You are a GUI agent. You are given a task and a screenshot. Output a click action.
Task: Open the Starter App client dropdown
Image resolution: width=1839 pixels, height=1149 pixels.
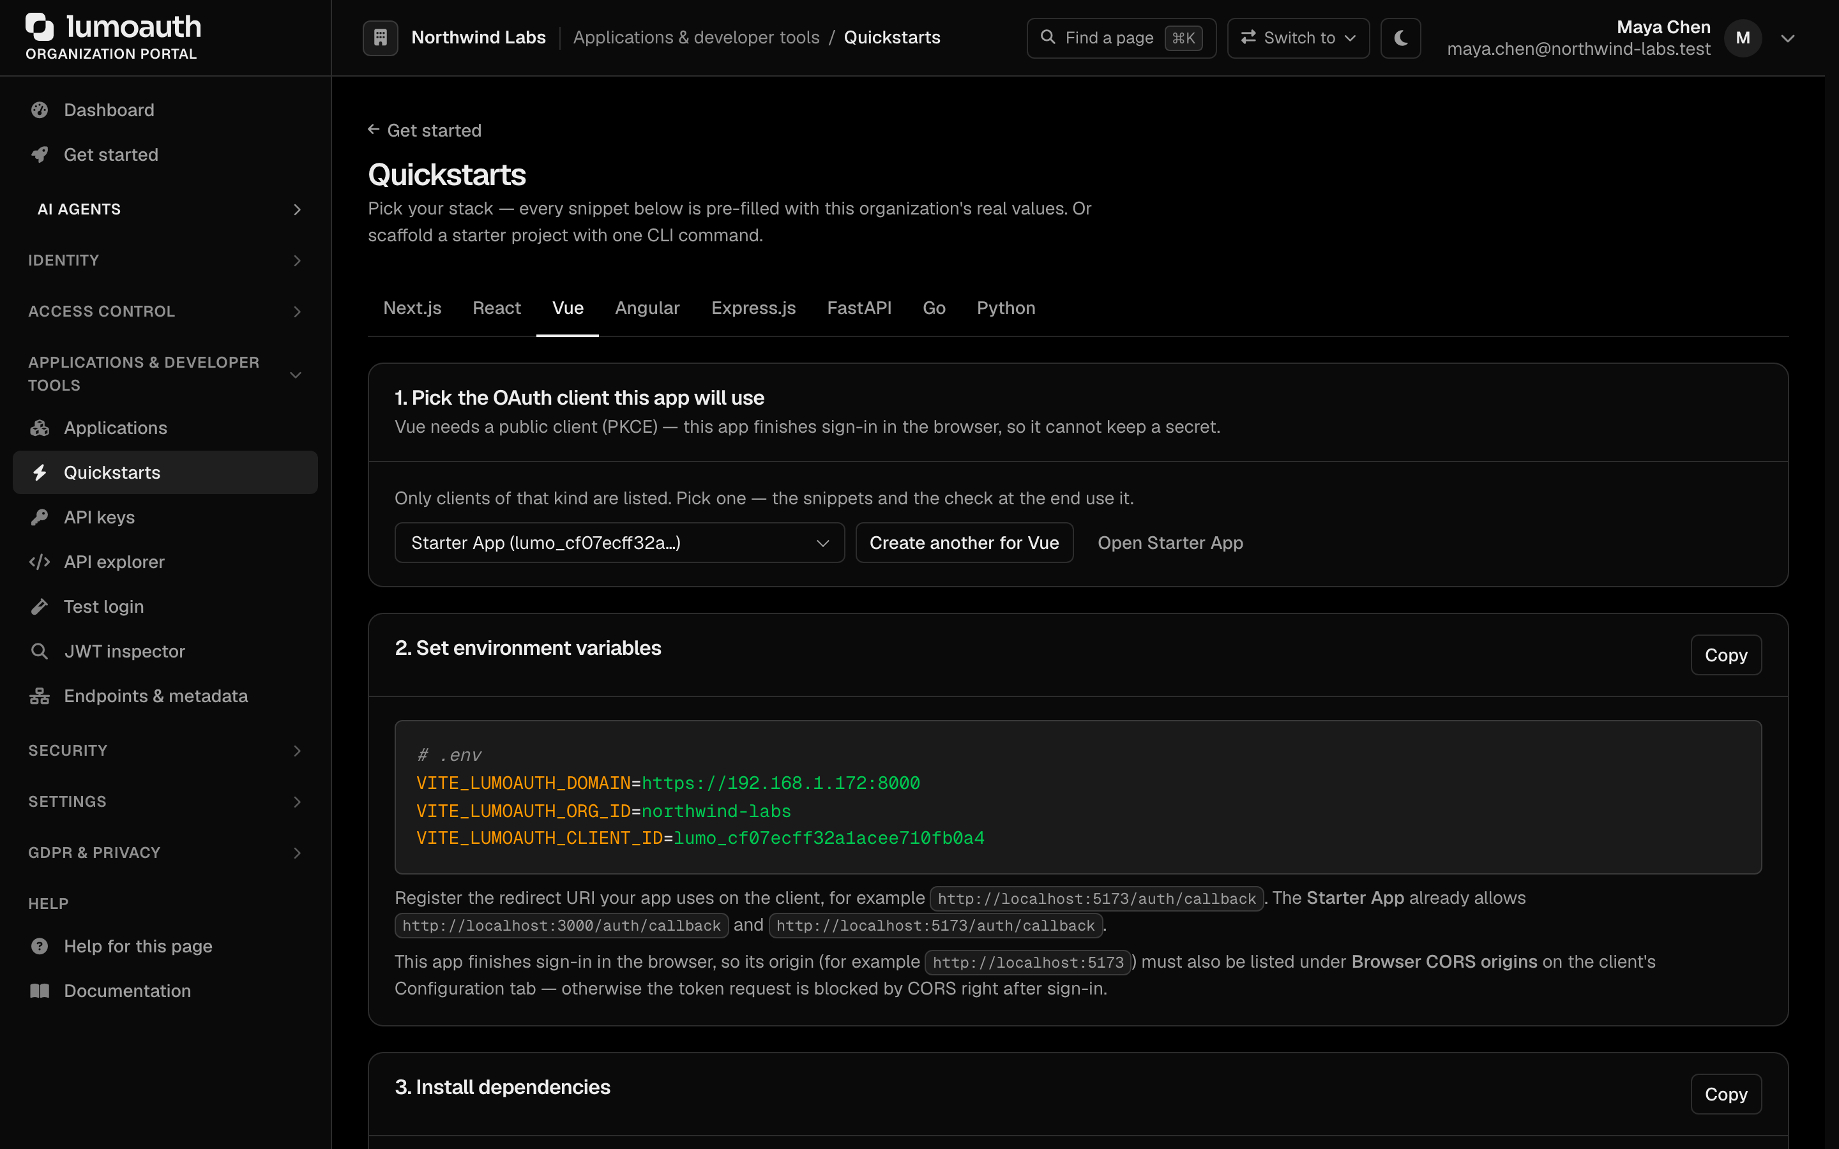pos(619,543)
